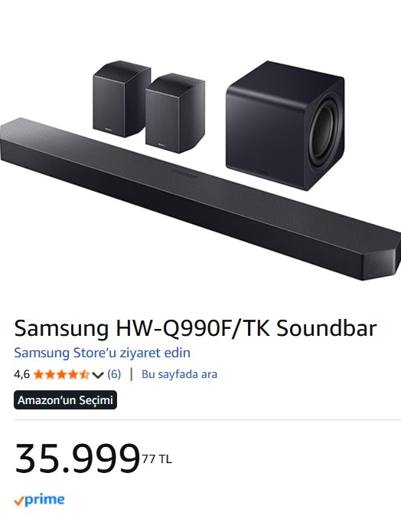Open the rating breakdown chevron next to stars
This screenshot has height=526, width=401.
[x=97, y=375]
